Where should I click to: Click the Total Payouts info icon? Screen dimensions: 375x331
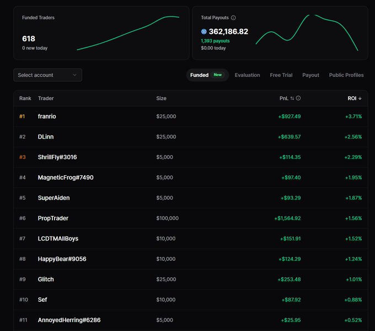tap(233, 18)
